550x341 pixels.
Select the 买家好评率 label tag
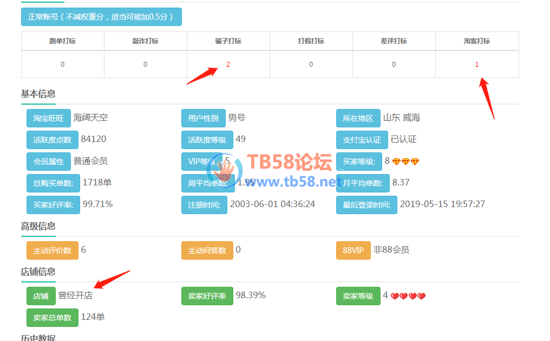53,205
